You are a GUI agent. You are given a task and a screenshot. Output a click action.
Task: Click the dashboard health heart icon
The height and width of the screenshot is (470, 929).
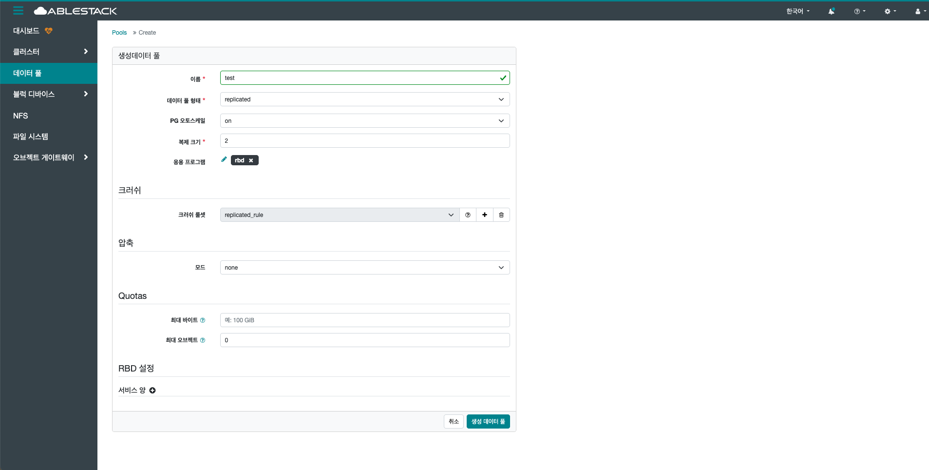[x=48, y=31]
